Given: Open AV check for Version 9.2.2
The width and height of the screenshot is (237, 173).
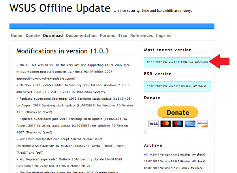Looking at the screenshot, I should click(x=196, y=168).
